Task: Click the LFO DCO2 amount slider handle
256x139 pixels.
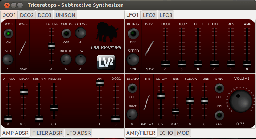Action: coord(182,64)
